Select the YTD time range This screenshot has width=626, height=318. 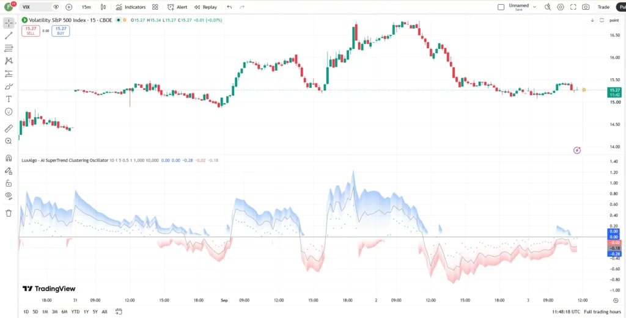pos(75,312)
